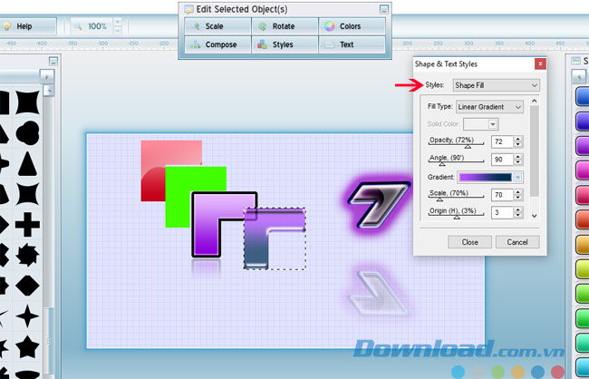This screenshot has width=589, height=379.
Task: Collapse the shapes library panel
Action: [53, 62]
